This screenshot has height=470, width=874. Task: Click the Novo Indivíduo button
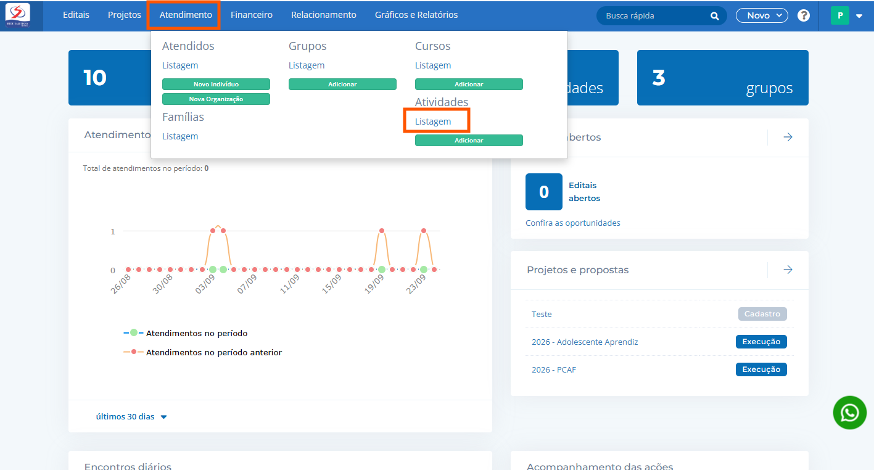(216, 84)
